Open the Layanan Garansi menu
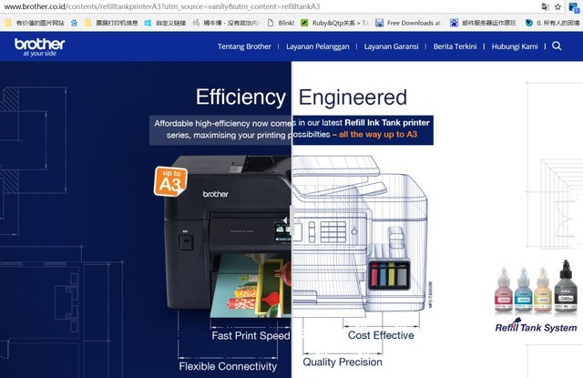 (x=391, y=46)
